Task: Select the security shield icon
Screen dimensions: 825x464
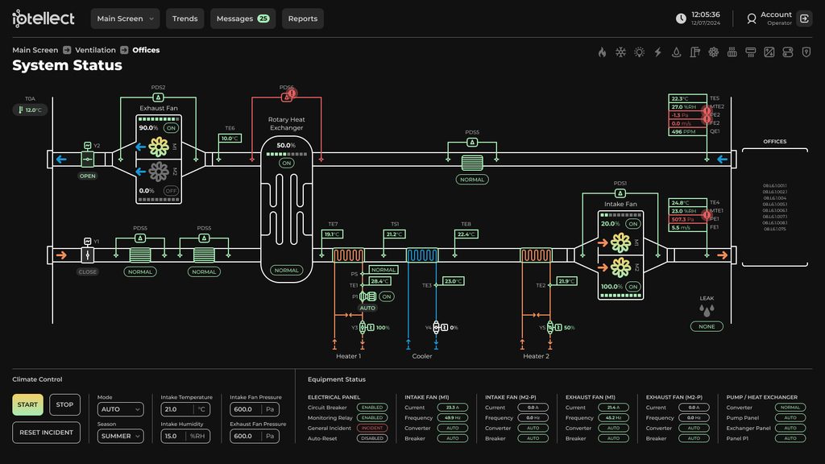Action: 806,52
